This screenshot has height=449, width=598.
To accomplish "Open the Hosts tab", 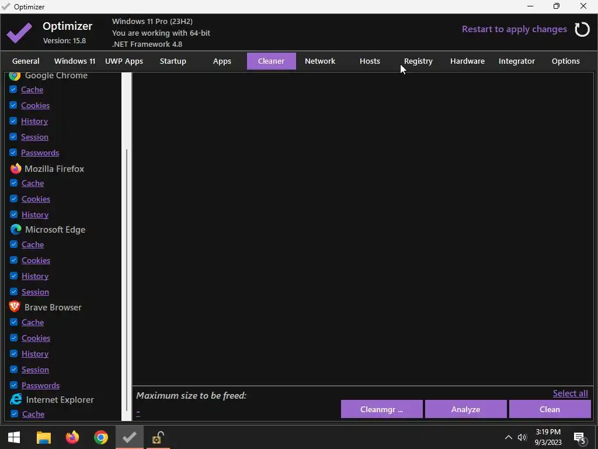I will point(370,61).
